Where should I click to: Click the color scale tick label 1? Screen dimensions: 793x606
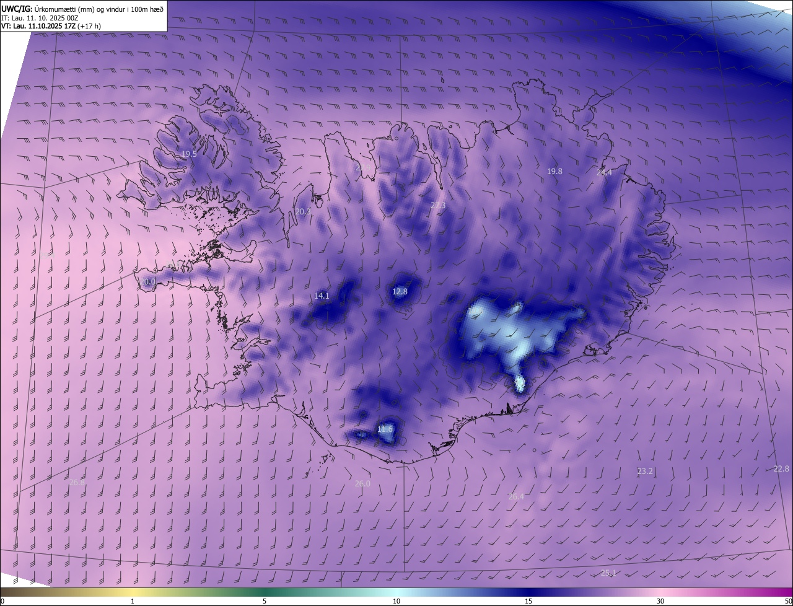133,601
